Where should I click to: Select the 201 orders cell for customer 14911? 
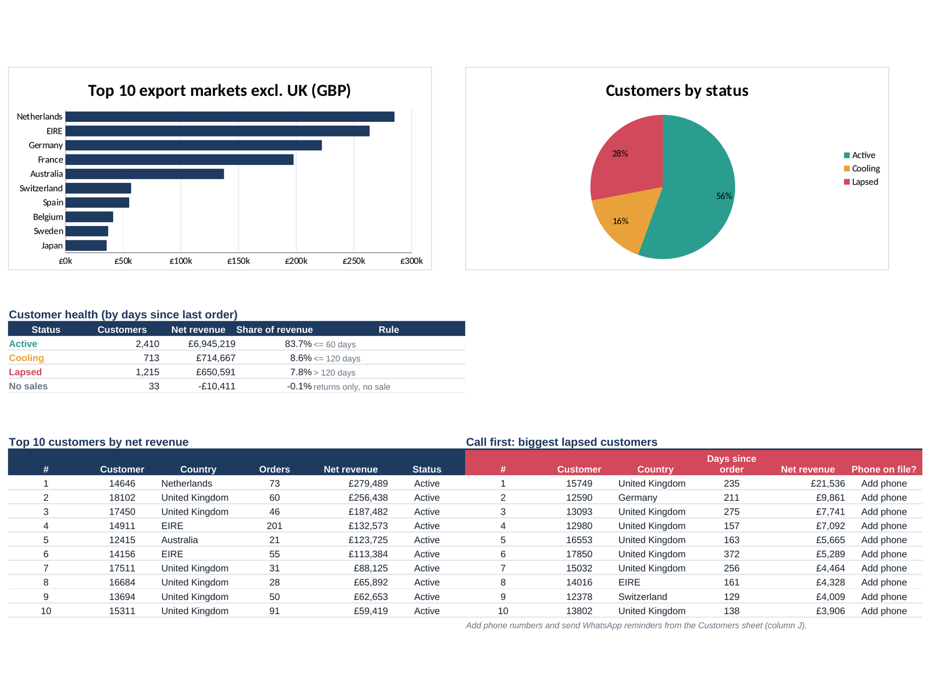point(274,526)
